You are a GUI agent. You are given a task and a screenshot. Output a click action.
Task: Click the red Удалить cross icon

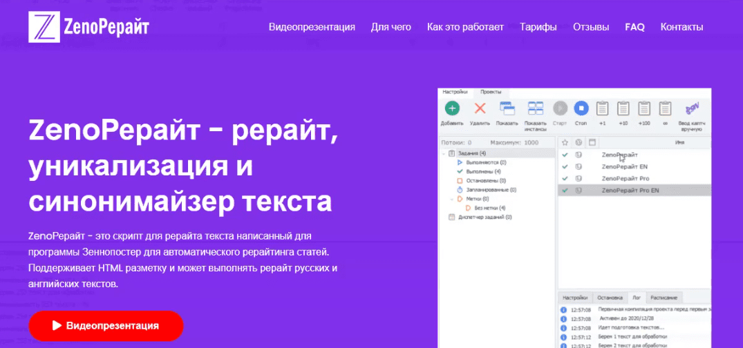coord(479,108)
